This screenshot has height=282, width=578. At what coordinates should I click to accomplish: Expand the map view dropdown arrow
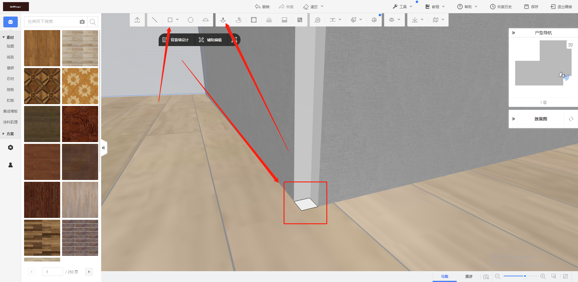pos(443,20)
